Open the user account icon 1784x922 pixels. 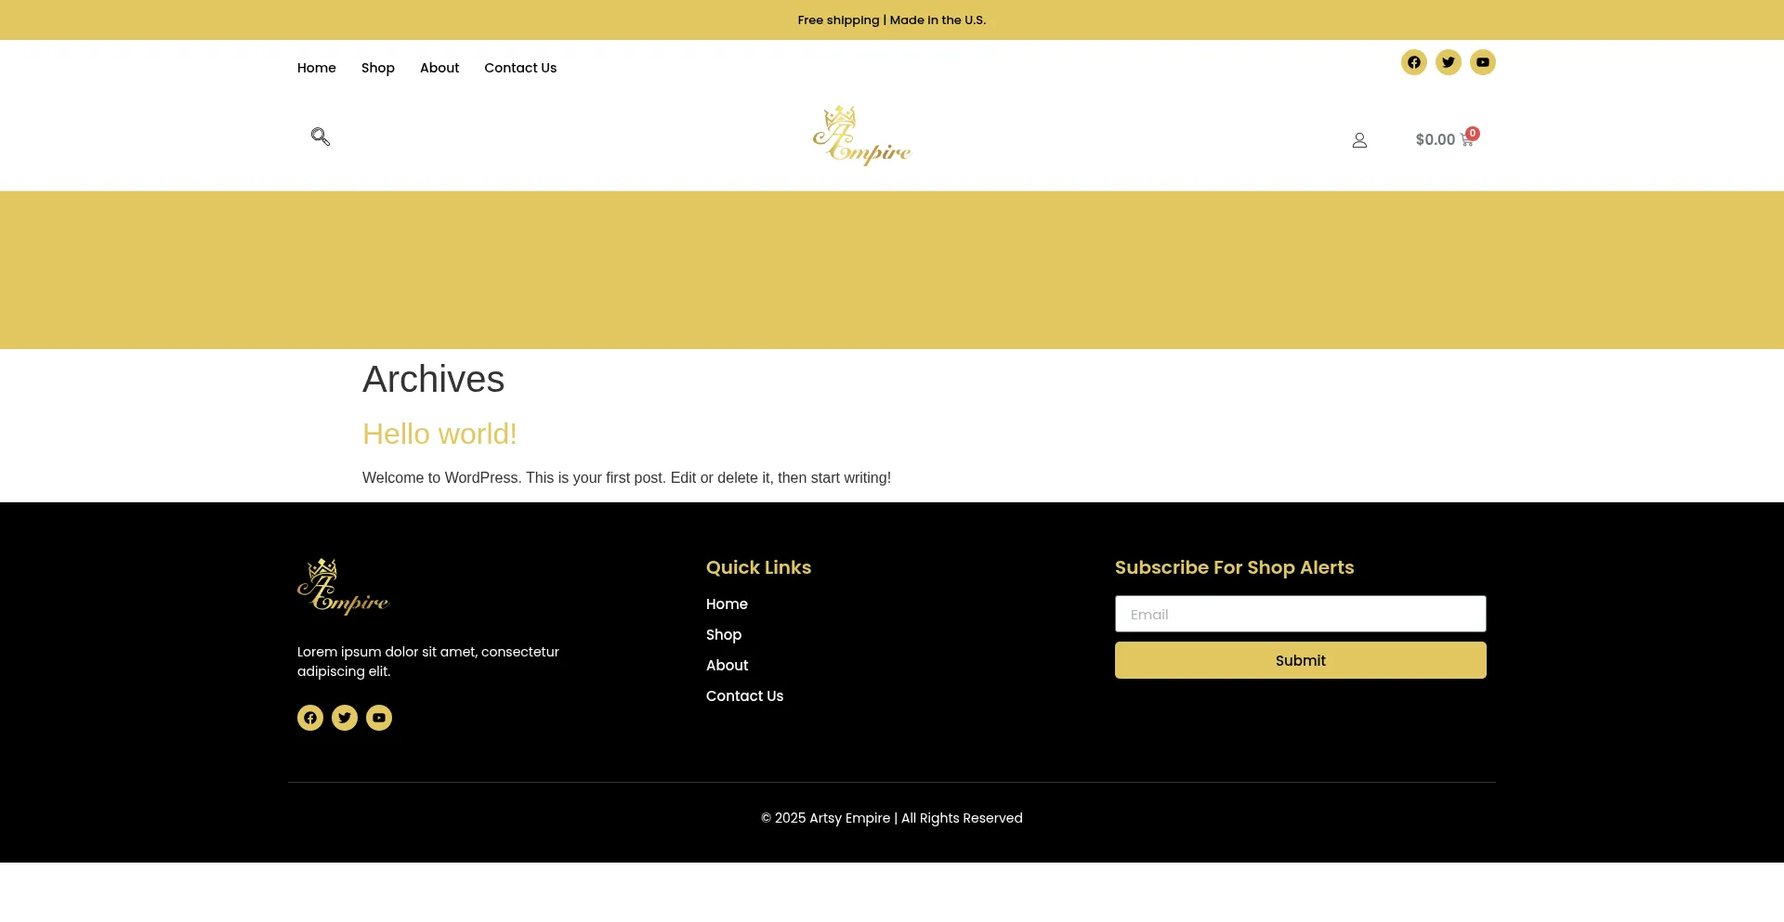[1359, 139]
